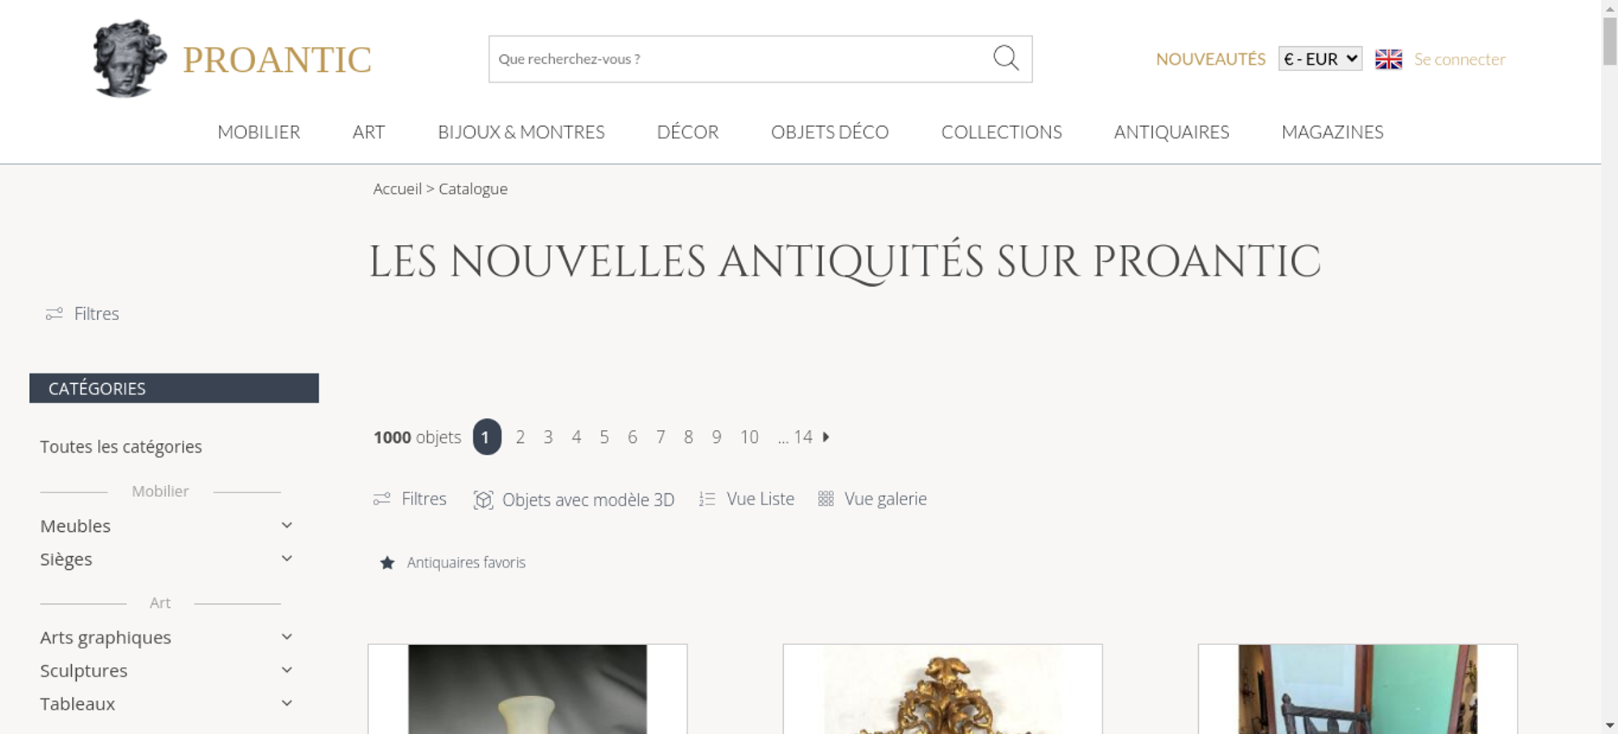This screenshot has height=734, width=1618.
Task: Expand the Arts graphiques category
Action: click(x=287, y=637)
